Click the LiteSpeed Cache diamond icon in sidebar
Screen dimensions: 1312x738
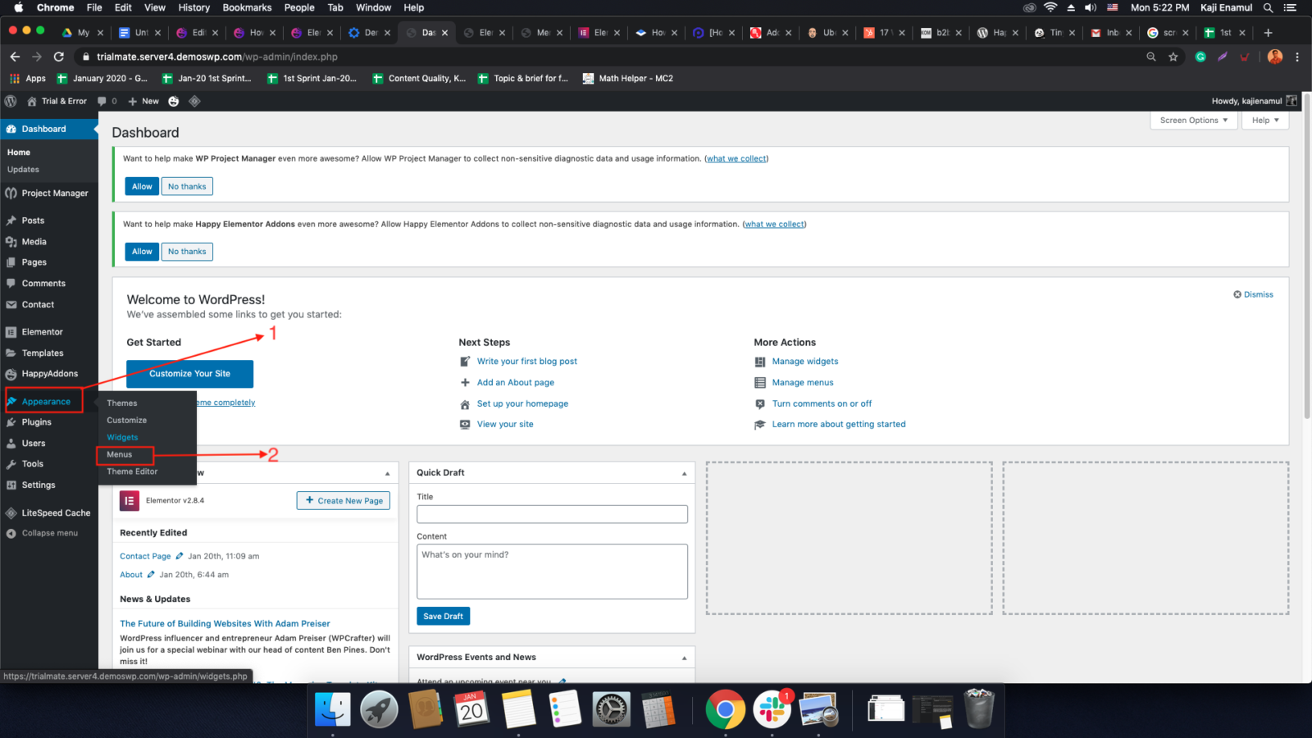pos(11,513)
